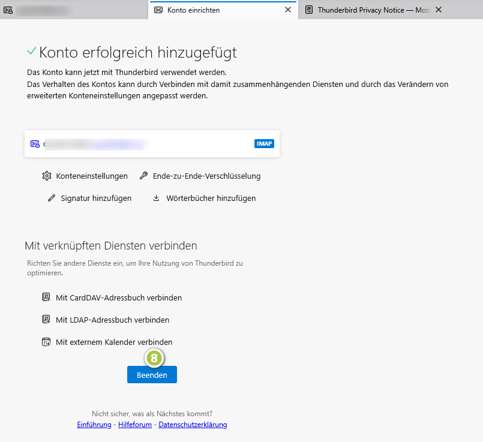Switch to the Thunderbird Privacy Notice tab
This screenshot has width=483, height=442.
tap(369, 10)
